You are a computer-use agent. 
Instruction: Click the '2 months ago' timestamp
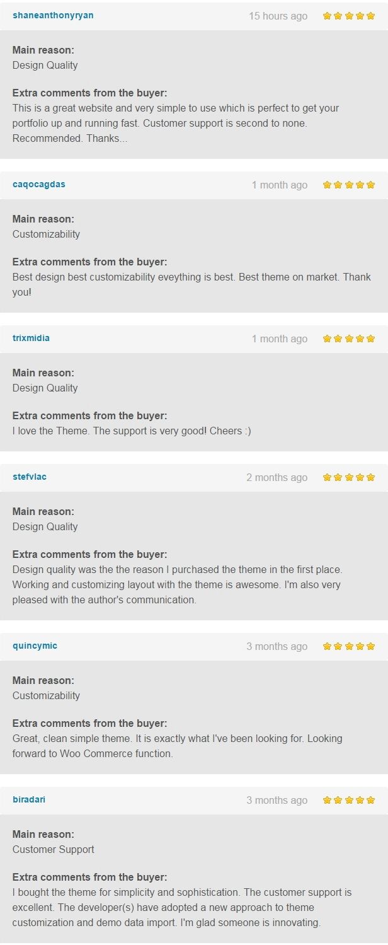pos(277,477)
